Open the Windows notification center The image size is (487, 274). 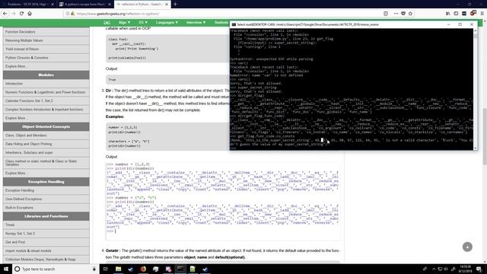pyautogui.click(x=479, y=269)
